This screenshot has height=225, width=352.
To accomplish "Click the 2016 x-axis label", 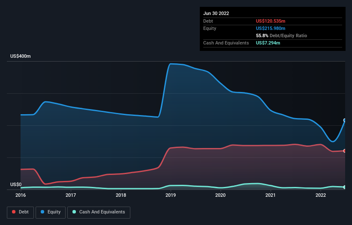I will click(21, 195).
